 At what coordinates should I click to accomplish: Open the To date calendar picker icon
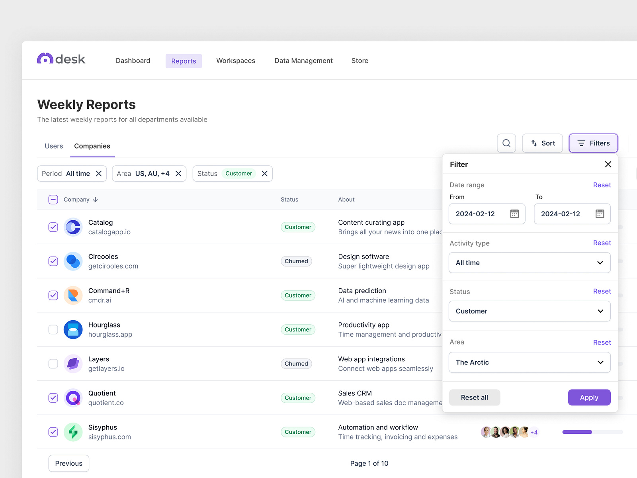click(600, 214)
